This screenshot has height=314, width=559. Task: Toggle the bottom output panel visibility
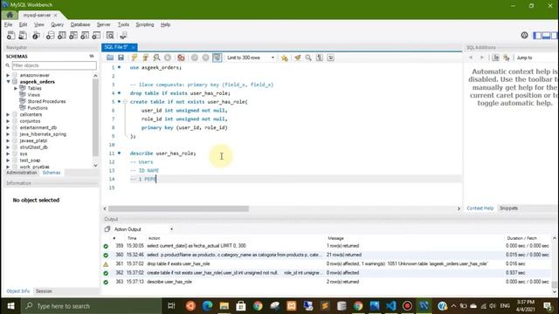[x=546, y=35]
